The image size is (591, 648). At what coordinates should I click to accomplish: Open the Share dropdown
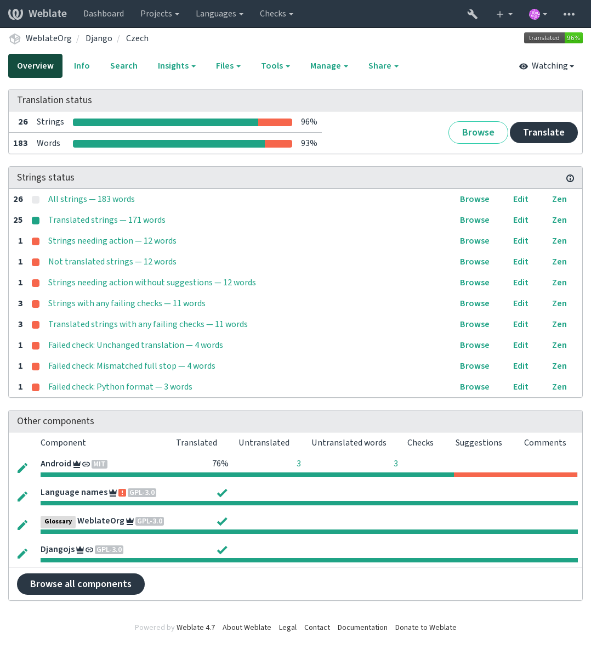(x=383, y=66)
